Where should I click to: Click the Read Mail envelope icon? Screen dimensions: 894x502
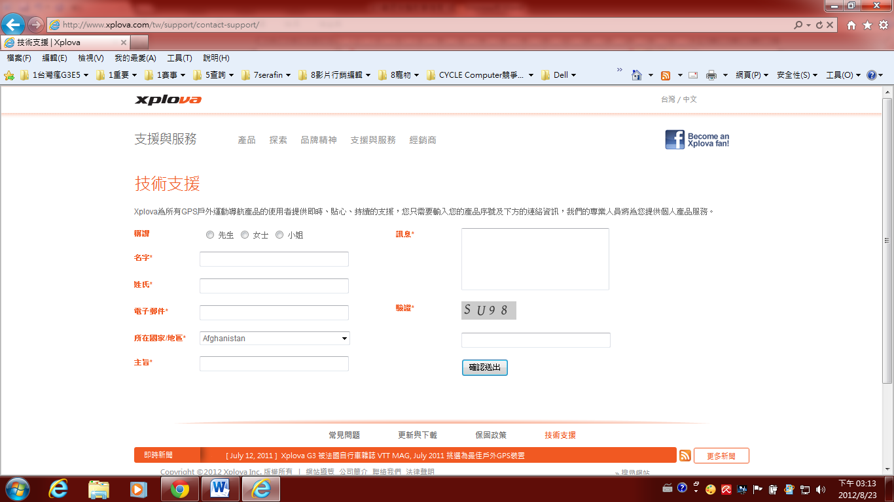[x=693, y=75]
